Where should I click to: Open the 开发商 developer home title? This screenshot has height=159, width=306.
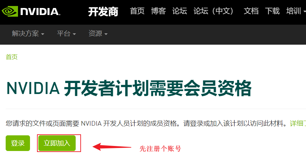(x=103, y=12)
